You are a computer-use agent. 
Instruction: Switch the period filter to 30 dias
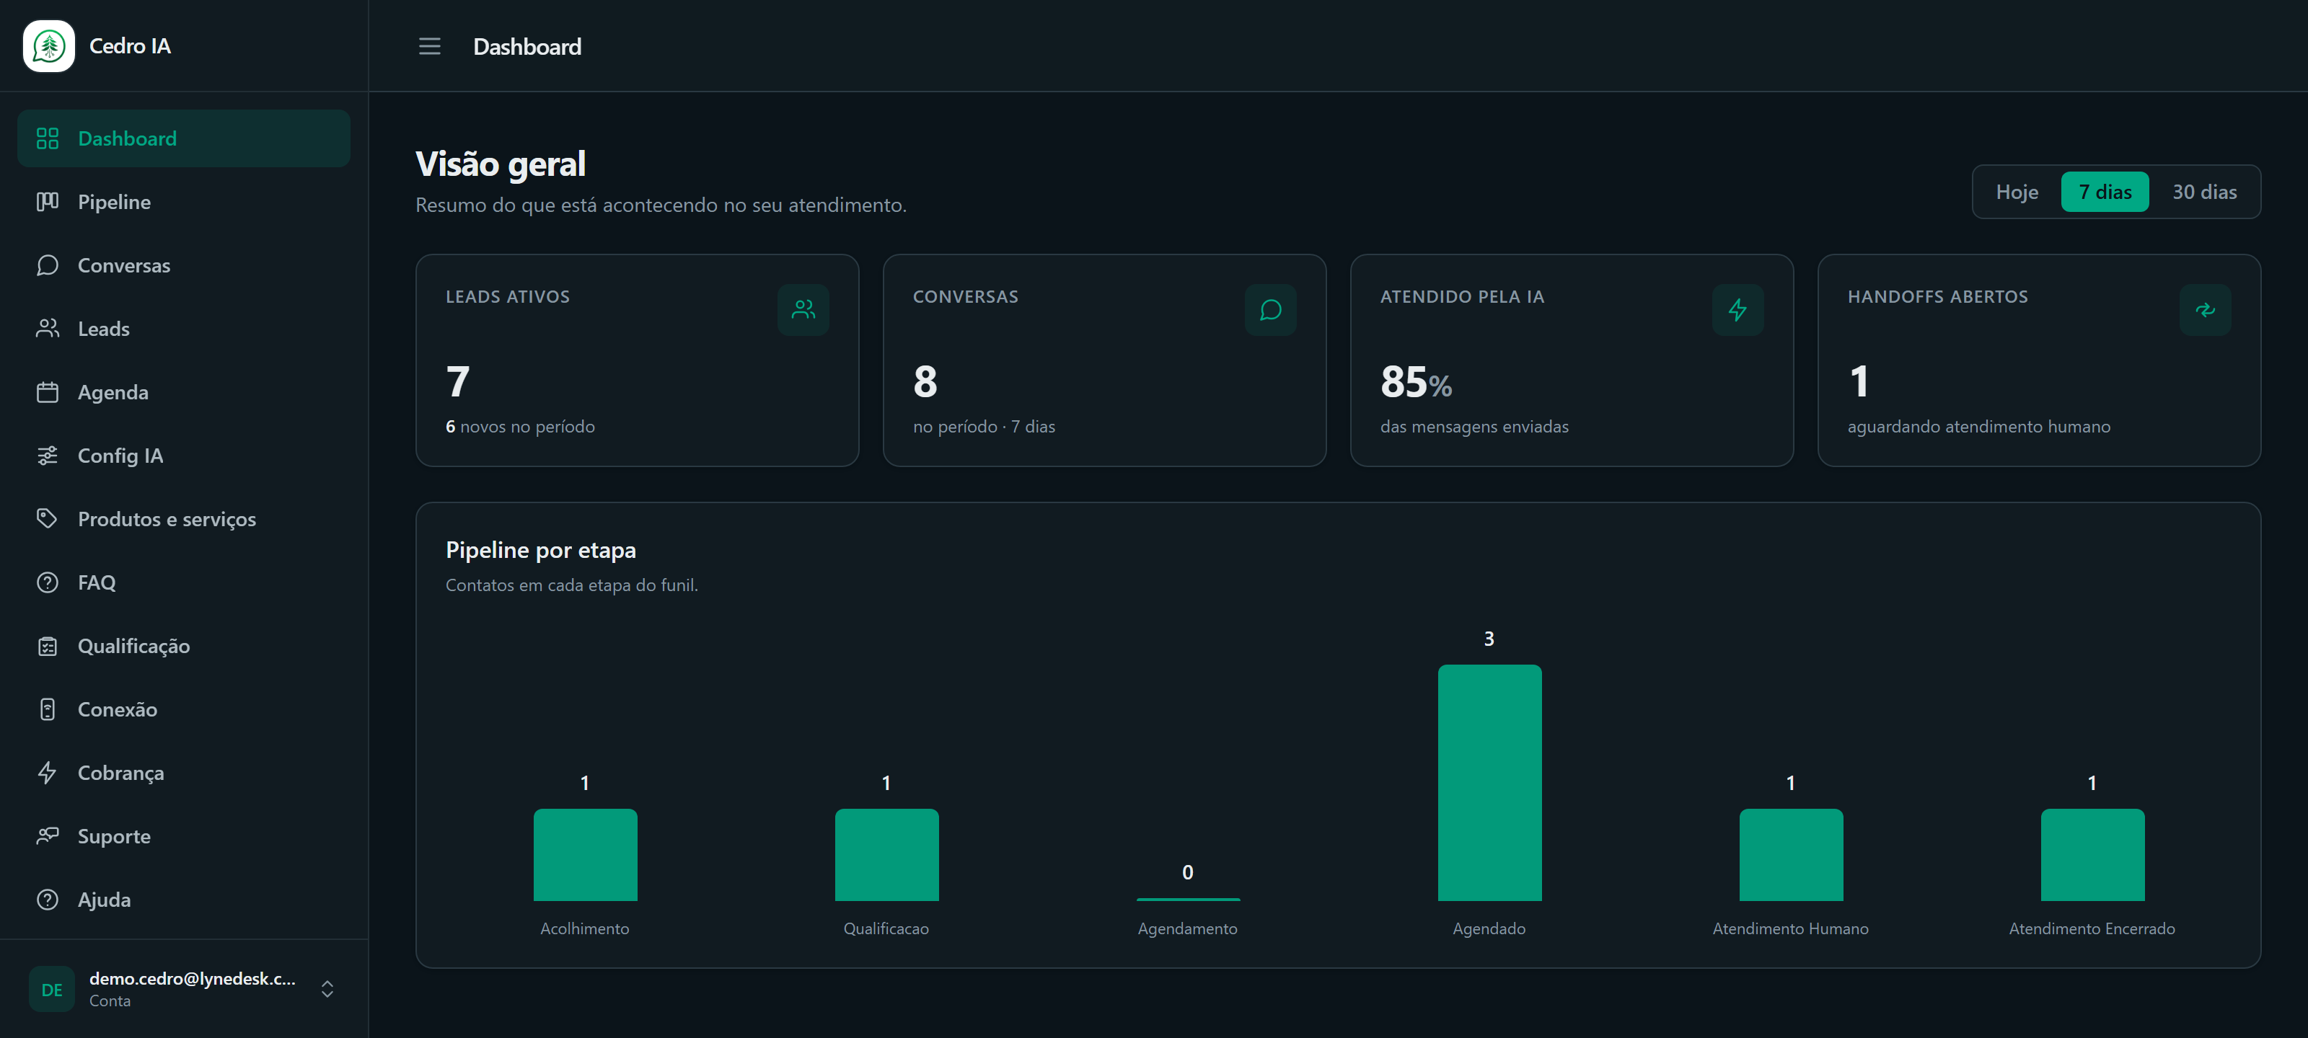click(2203, 192)
